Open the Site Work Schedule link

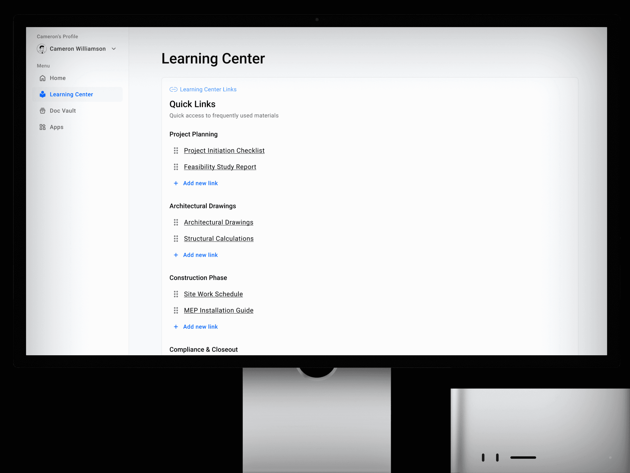click(x=213, y=294)
